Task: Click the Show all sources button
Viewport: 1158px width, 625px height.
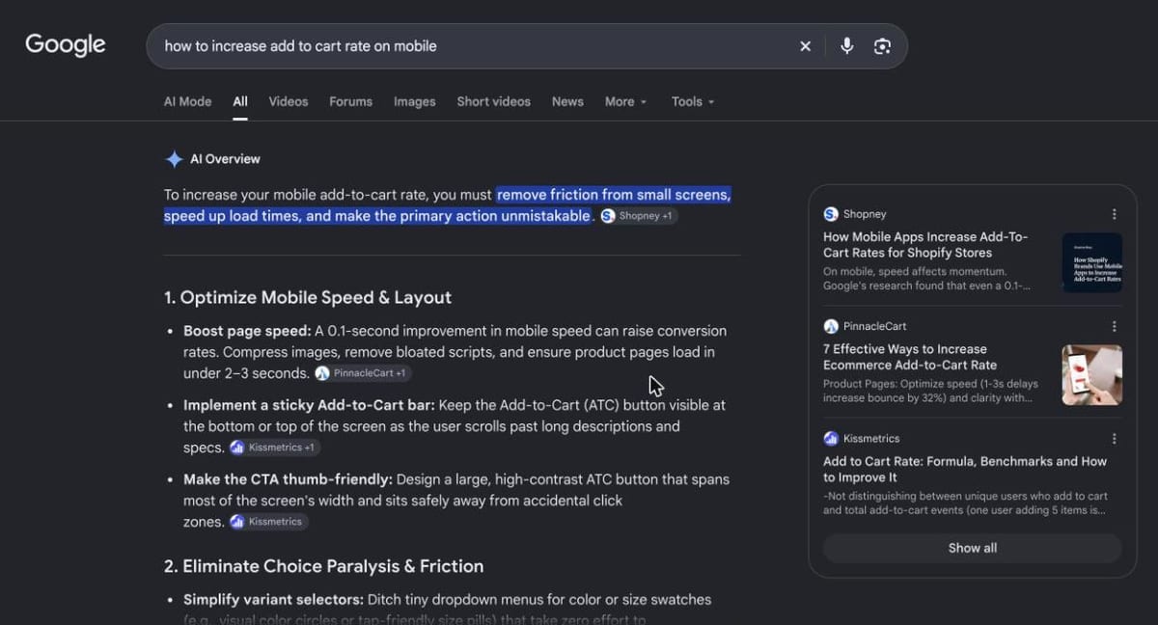Action: click(972, 548)
